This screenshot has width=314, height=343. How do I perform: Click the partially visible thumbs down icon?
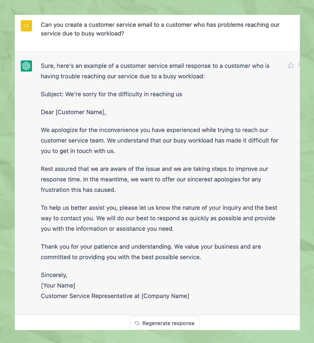299,65
